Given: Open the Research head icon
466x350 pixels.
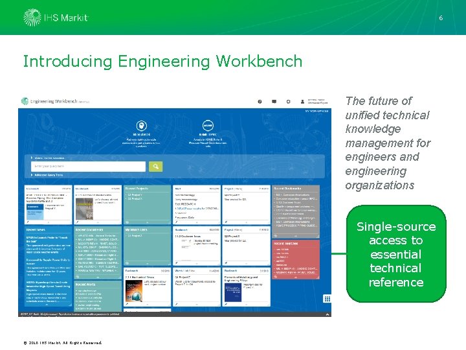Looking at the screenshot, I should 142,126.
